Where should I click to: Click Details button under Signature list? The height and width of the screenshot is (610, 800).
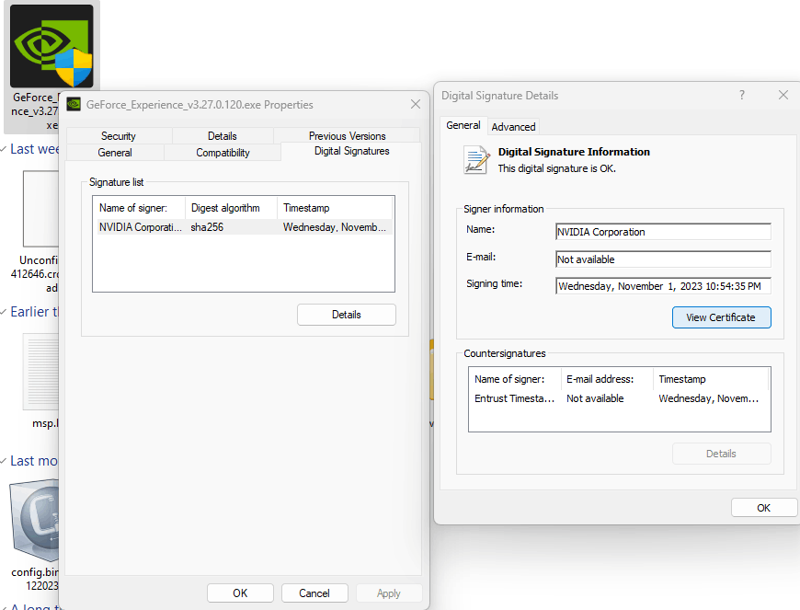(347, 315)
